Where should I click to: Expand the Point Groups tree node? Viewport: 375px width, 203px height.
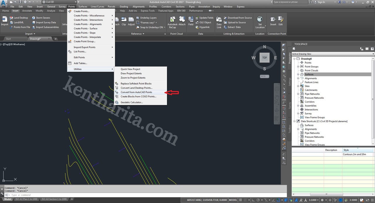298,66
